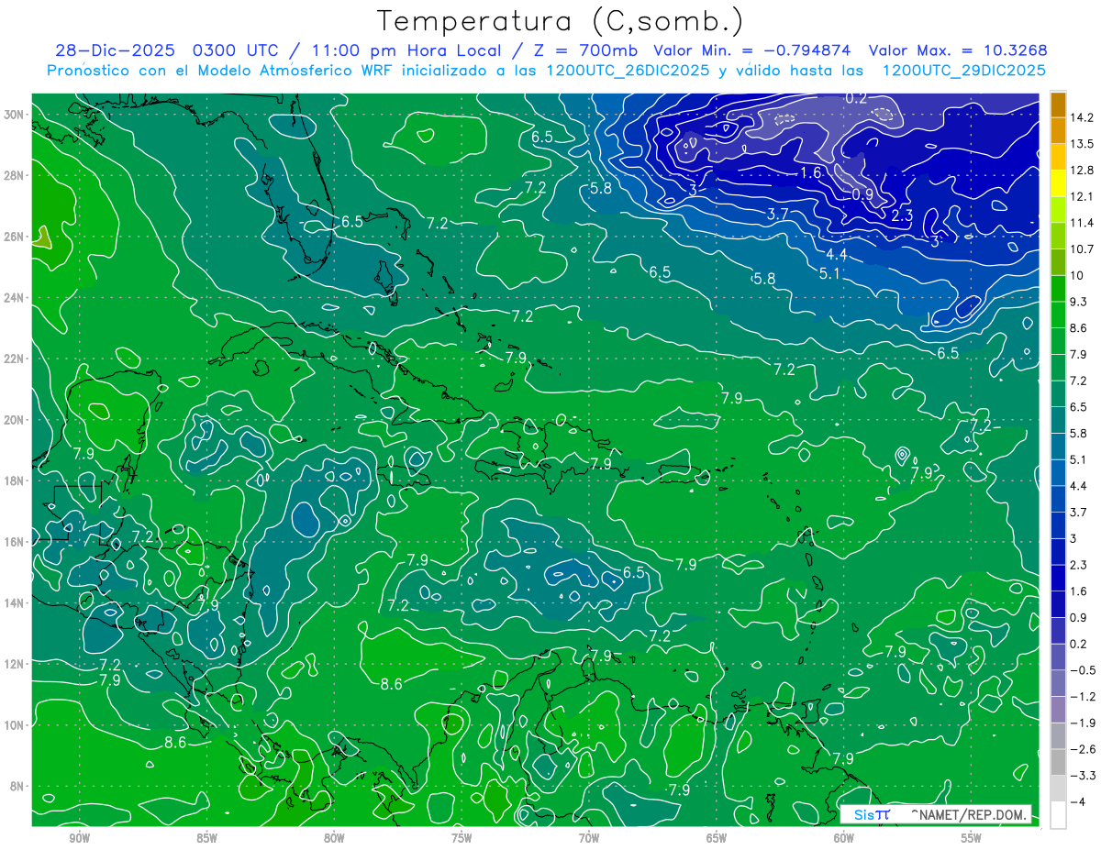The image size is (1101, 850).
Task: Click the 70W longitude axis label
Action: 589,838
